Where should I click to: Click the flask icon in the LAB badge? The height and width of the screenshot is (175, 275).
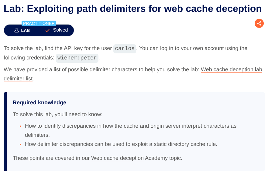tap(17, 30)
